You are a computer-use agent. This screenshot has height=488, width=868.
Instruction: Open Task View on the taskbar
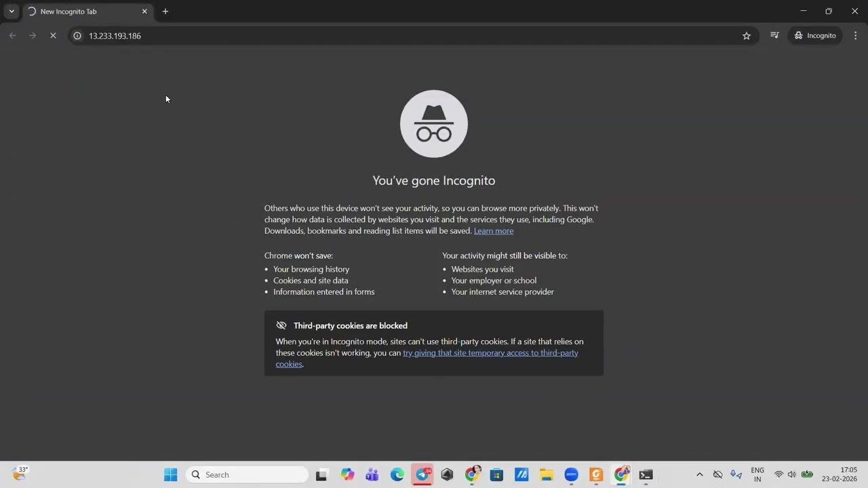pos(321,475)
